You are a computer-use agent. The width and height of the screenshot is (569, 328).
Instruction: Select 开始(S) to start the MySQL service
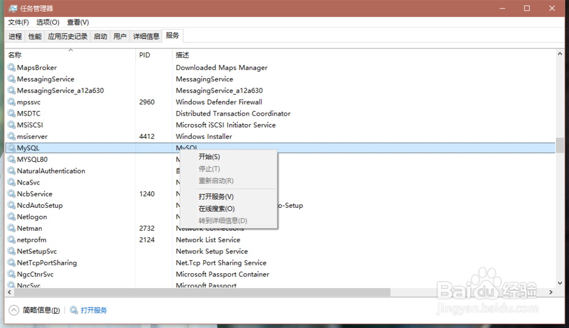click(209, 157)
